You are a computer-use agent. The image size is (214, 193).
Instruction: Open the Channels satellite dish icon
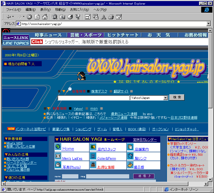tap(78, 17)
